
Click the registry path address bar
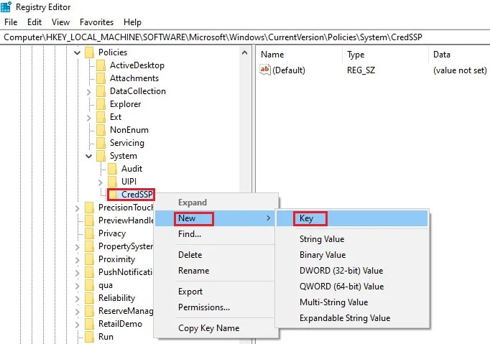245,37
